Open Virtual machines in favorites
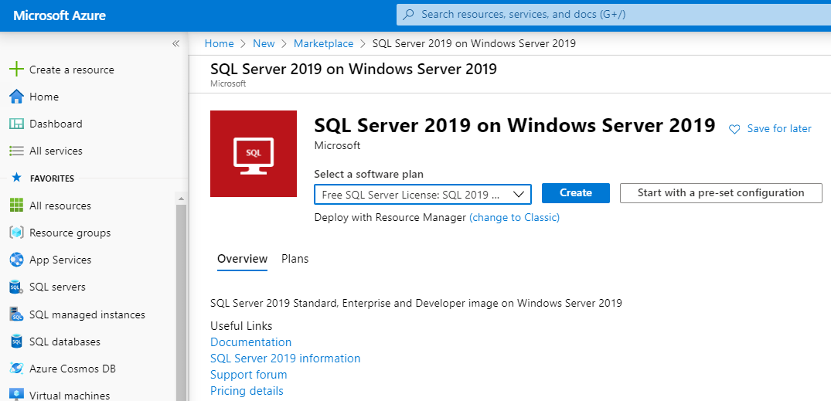Viewport: 831px width, 401px height. click(70, 396)
